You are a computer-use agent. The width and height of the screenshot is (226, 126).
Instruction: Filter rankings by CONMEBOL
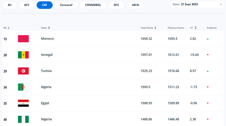[x=93, y=5]
